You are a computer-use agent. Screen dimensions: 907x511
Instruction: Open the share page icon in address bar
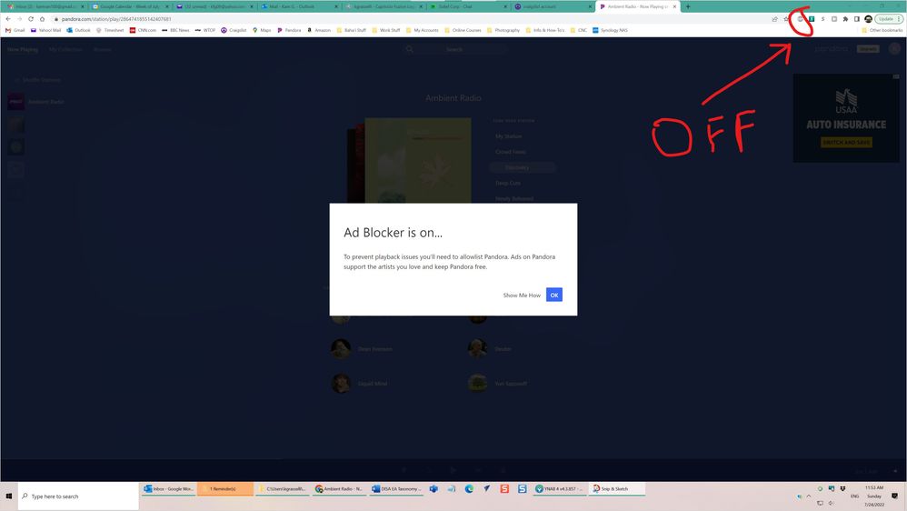coord(774,19)
